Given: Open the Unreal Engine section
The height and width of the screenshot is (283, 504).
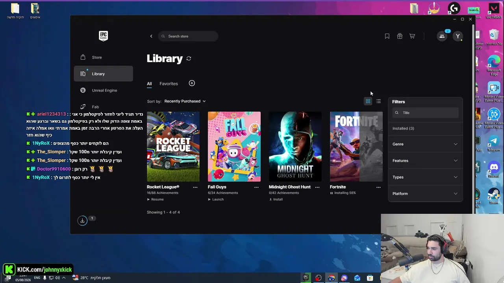Looking at the screenshot, I should [103, 90].
